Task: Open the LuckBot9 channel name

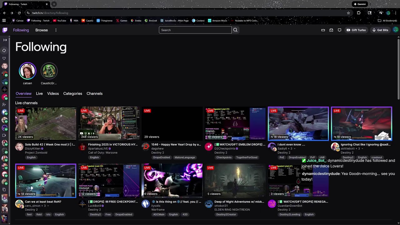Action: point(94,206)
